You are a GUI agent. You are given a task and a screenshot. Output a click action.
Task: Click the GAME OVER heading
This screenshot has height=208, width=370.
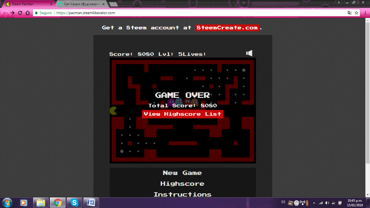182,95
